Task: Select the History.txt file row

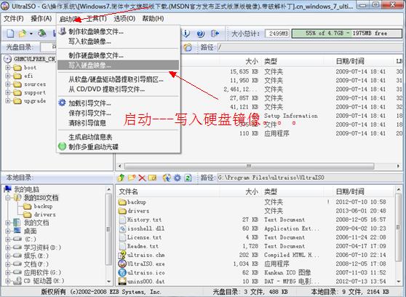Action: coord(255,220)
